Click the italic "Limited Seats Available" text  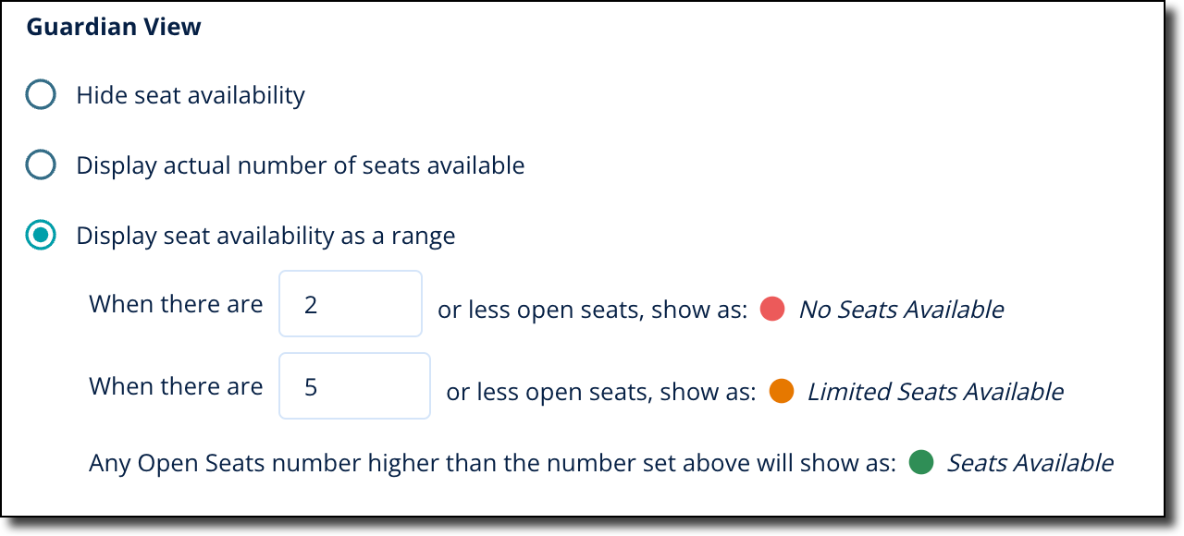click(934, 392)
